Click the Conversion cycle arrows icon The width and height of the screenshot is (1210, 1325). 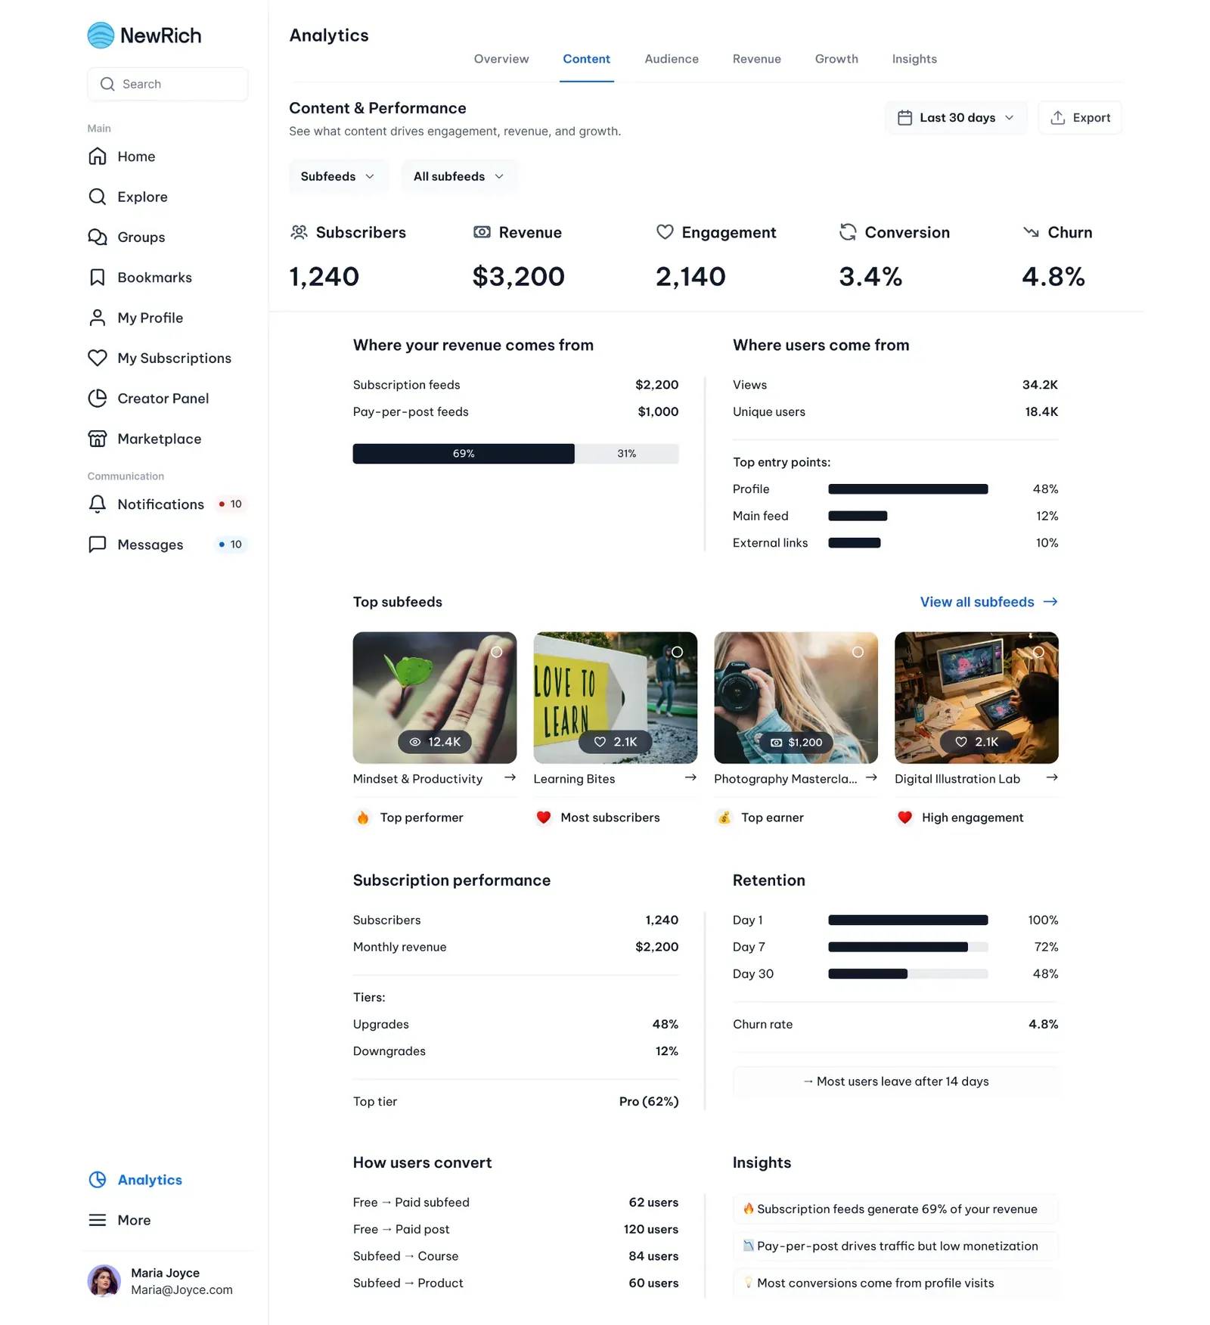pos(848,232)
